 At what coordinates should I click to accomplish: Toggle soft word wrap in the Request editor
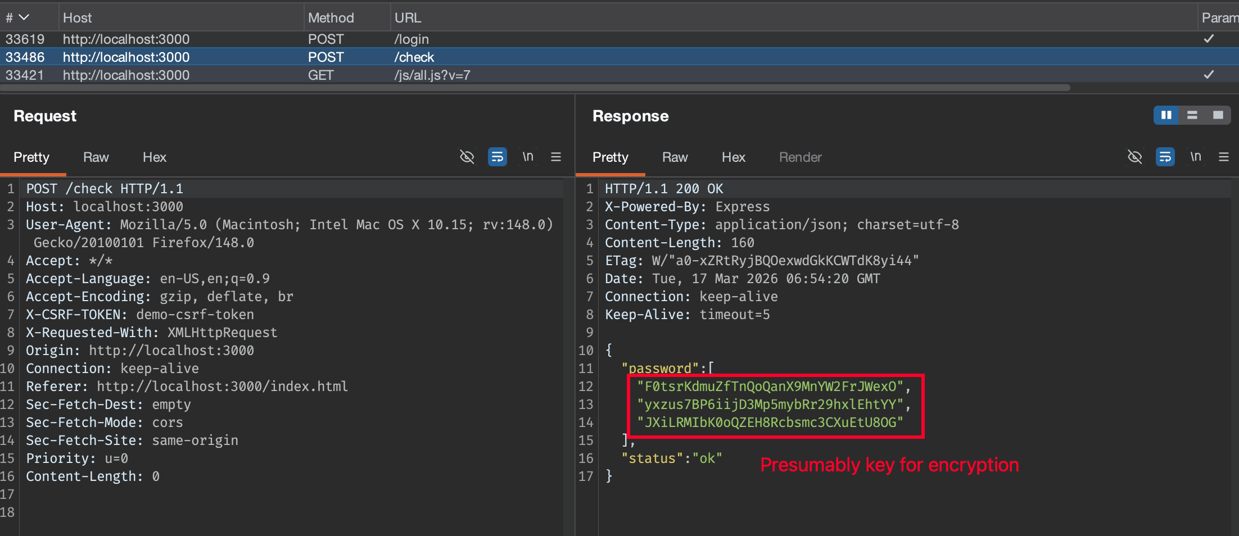click(x=497, y=157)
